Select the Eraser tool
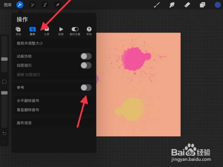The height and width of the screenshot is (167, 223). click(x=187, y=5)
